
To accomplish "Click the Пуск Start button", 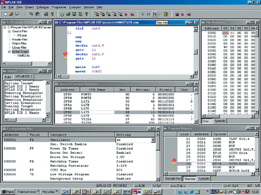I will coord(8,192).
